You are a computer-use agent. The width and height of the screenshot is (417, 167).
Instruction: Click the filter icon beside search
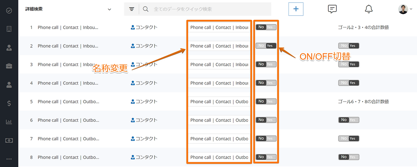[x=131, y=9]
